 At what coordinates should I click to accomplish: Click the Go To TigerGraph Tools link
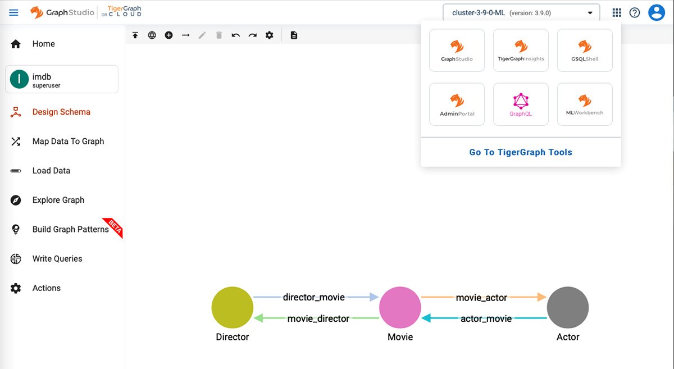(x=520, y=152)
